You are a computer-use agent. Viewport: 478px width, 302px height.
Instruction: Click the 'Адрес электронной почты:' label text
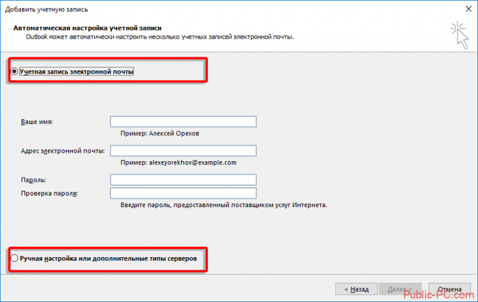click(63, 151)
